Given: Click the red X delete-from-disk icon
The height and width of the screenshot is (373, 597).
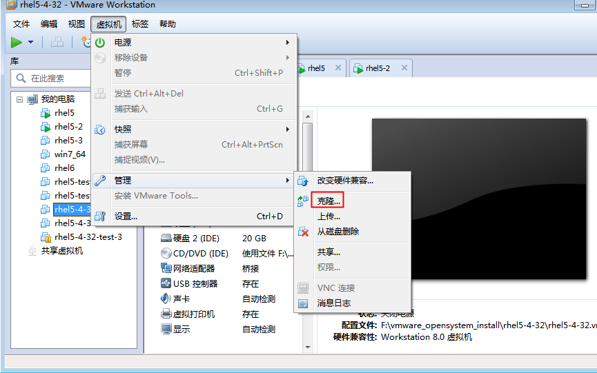Looking at the screenshot, I should coord(303,232).
